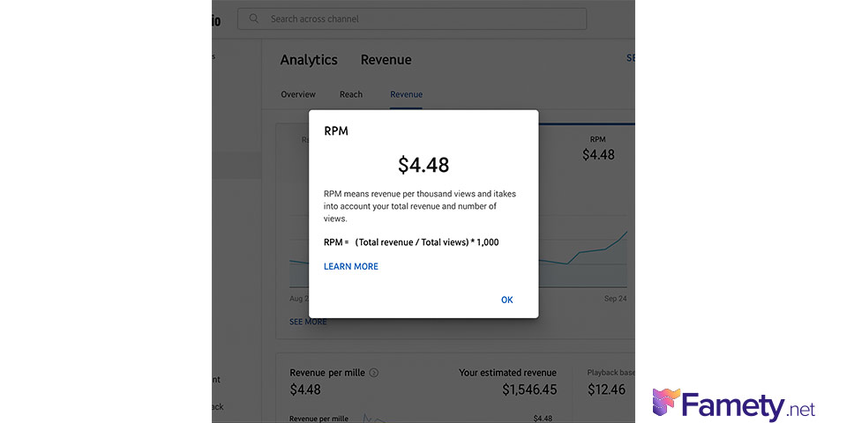
Task: Click the SEE MORE link below chart
Action: pos(308,322)
